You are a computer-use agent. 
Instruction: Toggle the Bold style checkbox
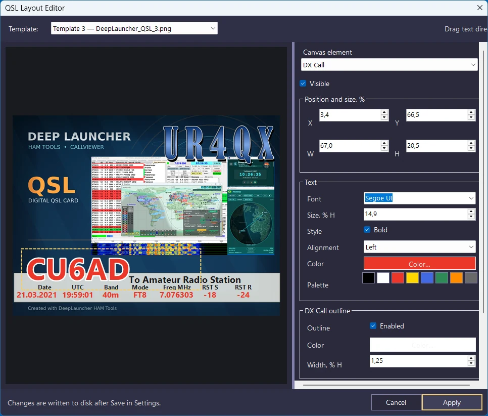point(367,230)
